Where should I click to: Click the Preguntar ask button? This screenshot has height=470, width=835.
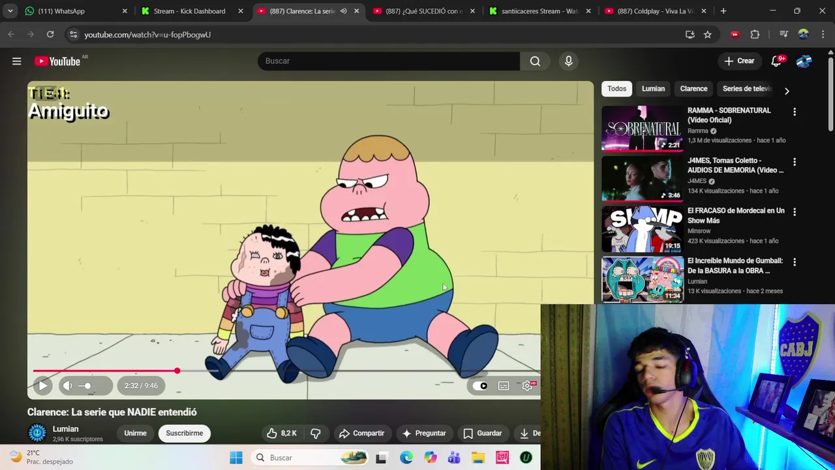tap(424, 433)
